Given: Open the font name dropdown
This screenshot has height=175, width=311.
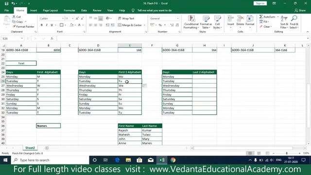Looking at the screenshot, I should pyautogui.click(x=63, y=18).
